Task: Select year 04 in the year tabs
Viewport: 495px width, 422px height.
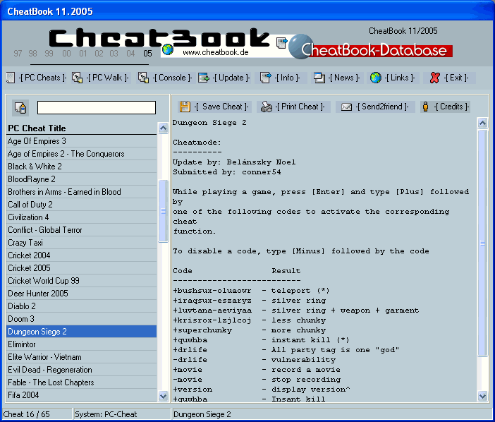Action: (130, 54)
